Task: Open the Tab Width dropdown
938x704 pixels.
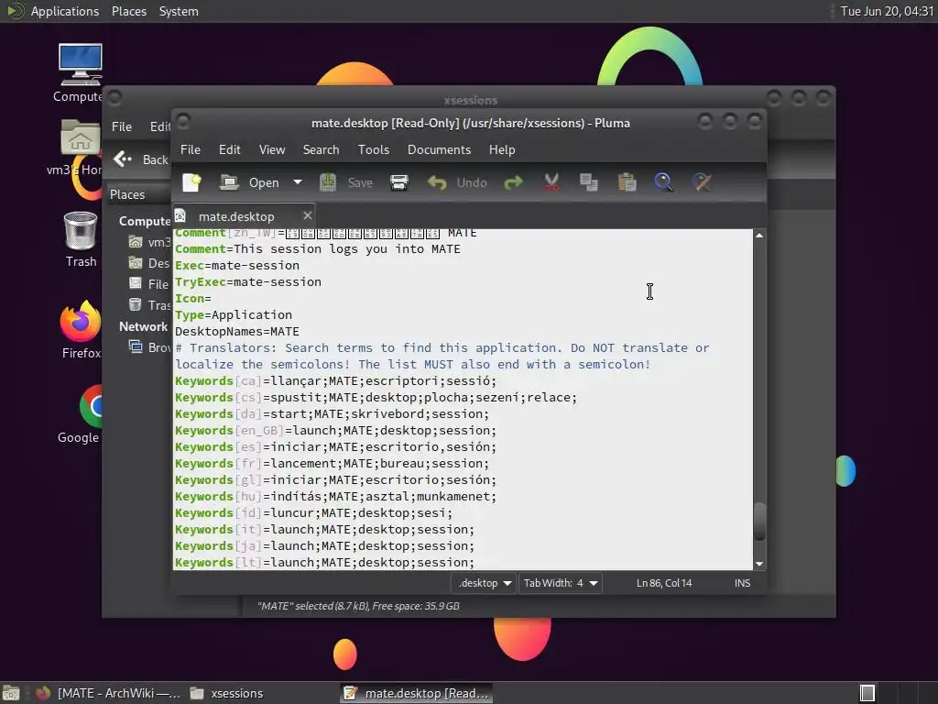Action: coord(560,583)
